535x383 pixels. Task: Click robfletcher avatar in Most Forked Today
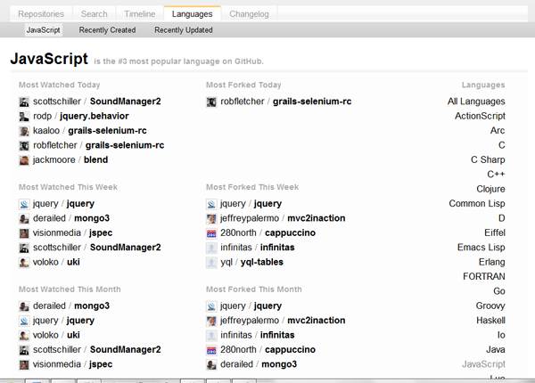point(211,102)
